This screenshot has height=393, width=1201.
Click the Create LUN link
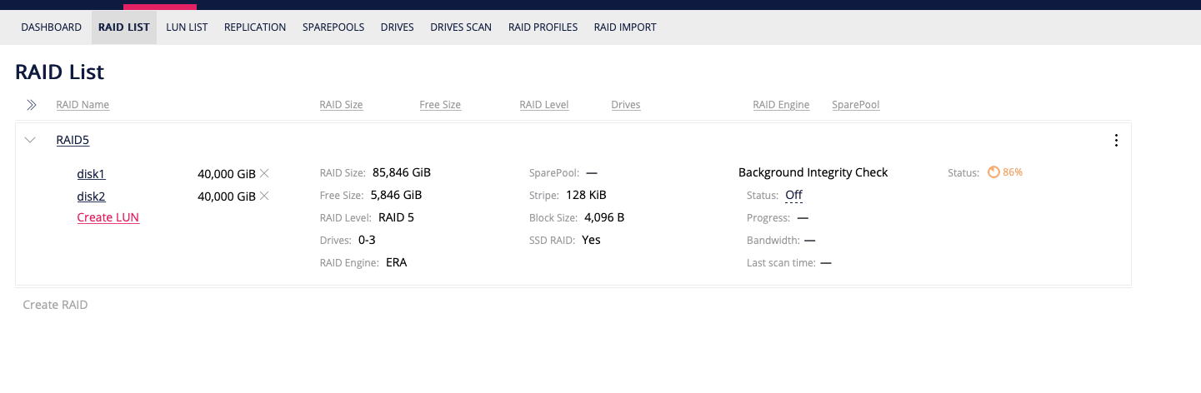click(108, 217)
